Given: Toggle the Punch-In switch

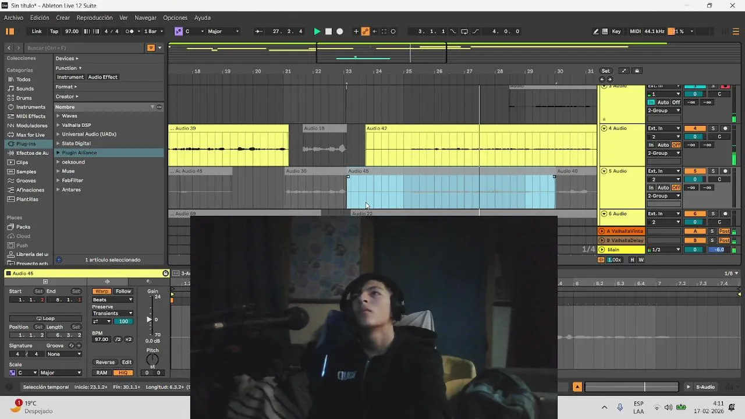Looking at the screenshot, I should coord(453,31).
